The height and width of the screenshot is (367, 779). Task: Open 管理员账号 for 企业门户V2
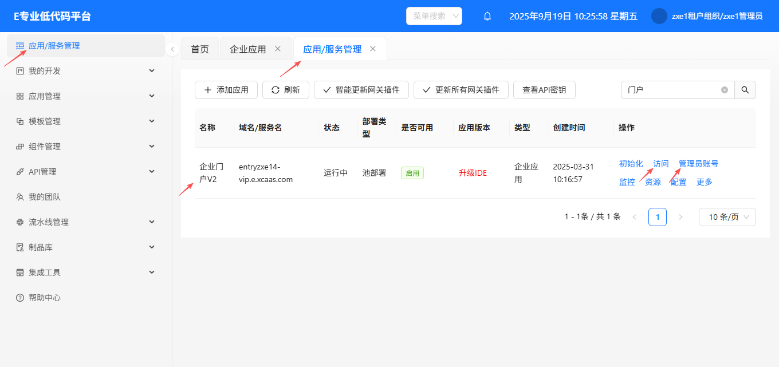point(698,164)
